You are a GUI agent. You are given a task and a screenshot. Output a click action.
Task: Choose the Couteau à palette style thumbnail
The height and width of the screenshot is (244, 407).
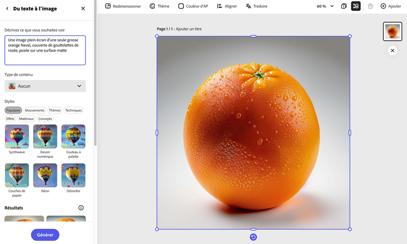[x=73, y=136]
